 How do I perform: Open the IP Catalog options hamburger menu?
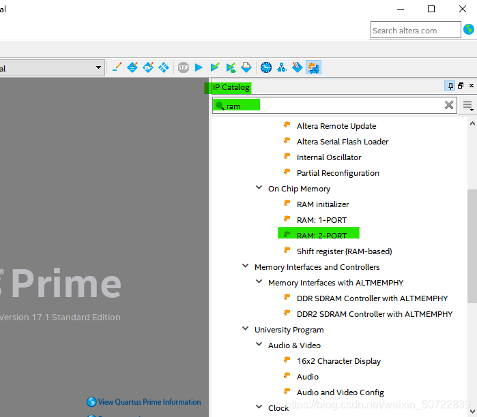click(x=468, y=106)
